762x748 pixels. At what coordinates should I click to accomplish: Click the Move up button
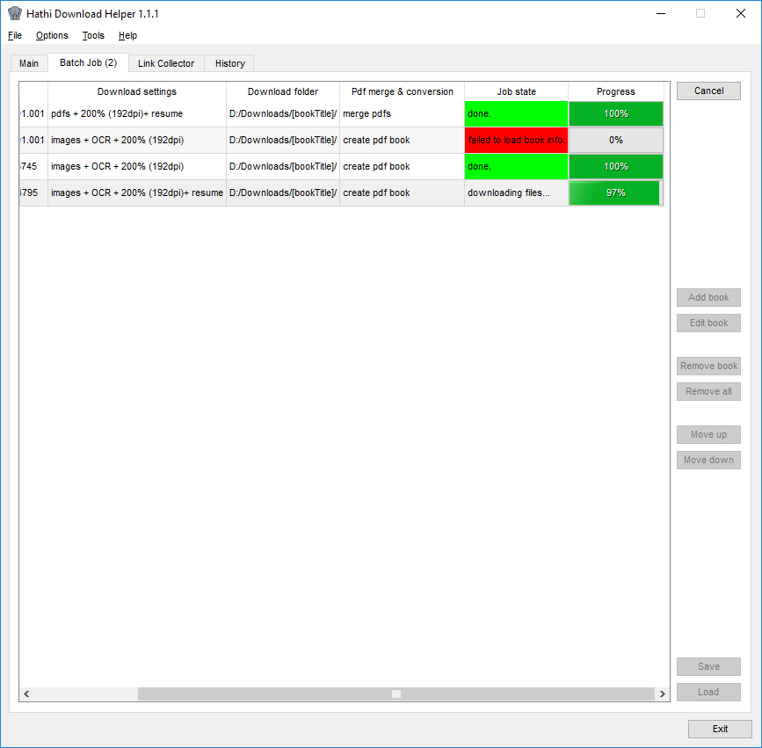pos(708,434)
